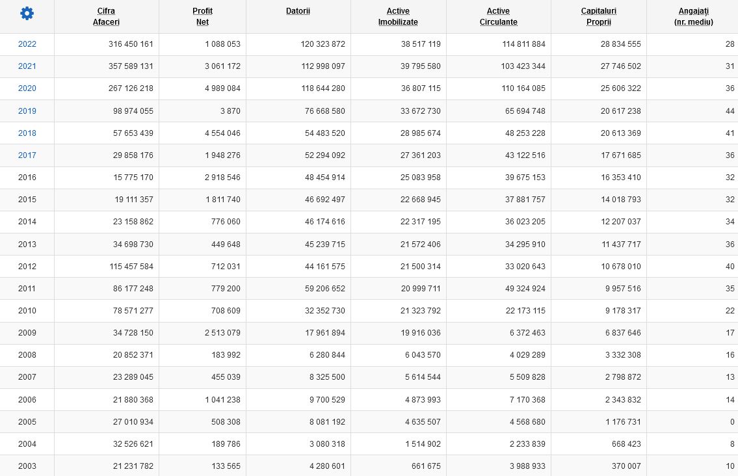Select current assets value 39 675 153

[525, 178]
